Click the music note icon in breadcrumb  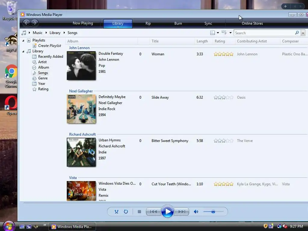pyautogui.click(x=23, y=33)
